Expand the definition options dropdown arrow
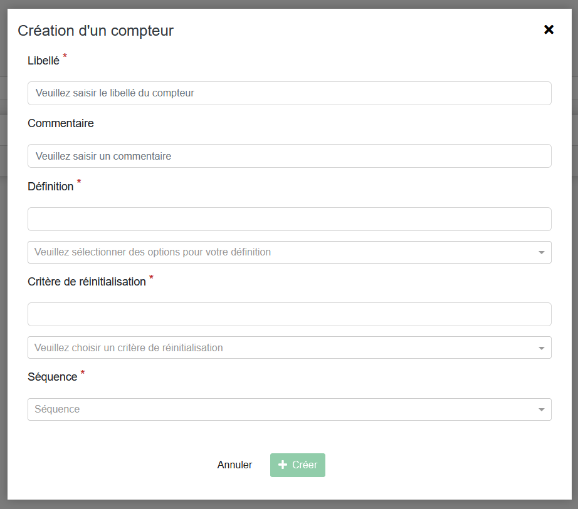This screenshot has width=578, height=509. 541,252
